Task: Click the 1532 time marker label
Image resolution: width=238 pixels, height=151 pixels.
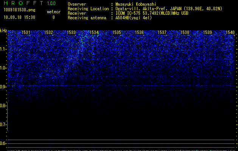Action: click(x=48, y=32)
